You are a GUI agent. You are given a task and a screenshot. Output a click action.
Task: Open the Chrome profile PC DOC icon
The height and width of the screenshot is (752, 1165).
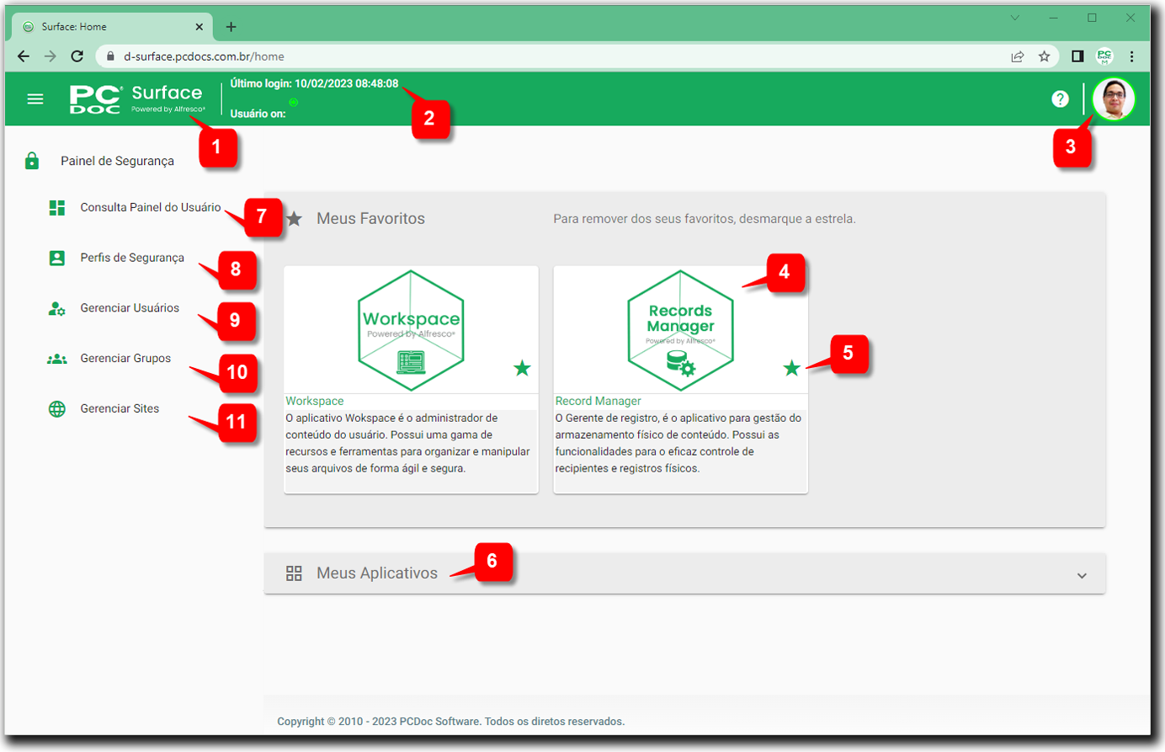(x=1104, y=56)
